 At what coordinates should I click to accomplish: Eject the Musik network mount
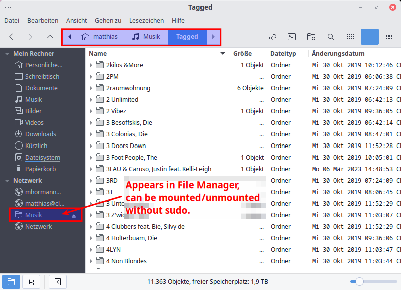tap(74, 216)
